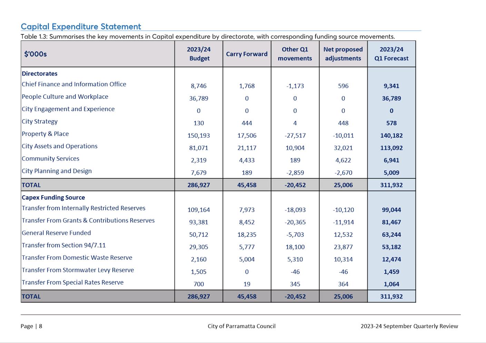This screenshot has width=486, height=343.
Task: Select 'City Engagement and Experience' row label
Action: tap(68, 109)
